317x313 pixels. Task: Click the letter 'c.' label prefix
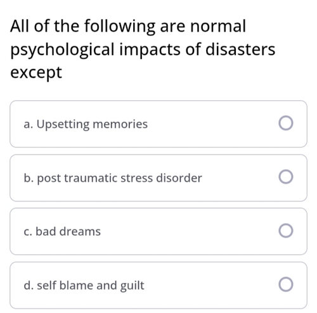28,233
